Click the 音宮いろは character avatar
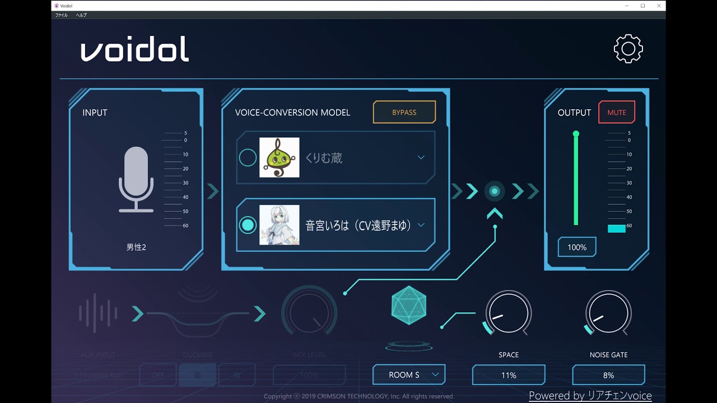This screenshot has width=717, height=403. click(279, 225)
